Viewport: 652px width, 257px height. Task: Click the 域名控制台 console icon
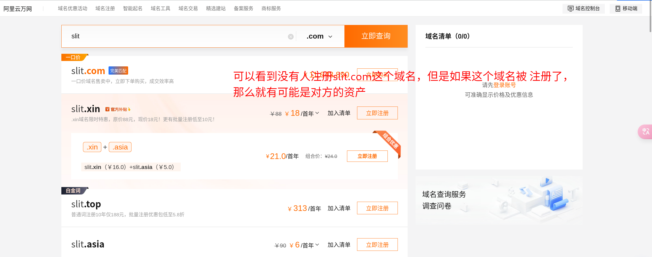click(x=571, y=8)
